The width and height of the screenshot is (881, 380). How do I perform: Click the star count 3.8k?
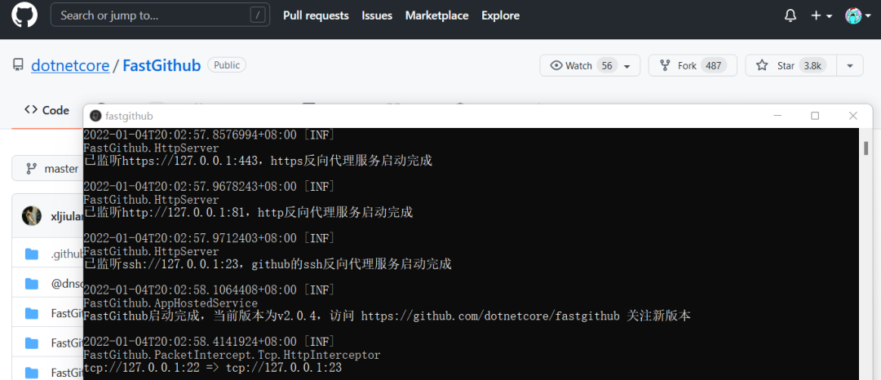[812, 66]
